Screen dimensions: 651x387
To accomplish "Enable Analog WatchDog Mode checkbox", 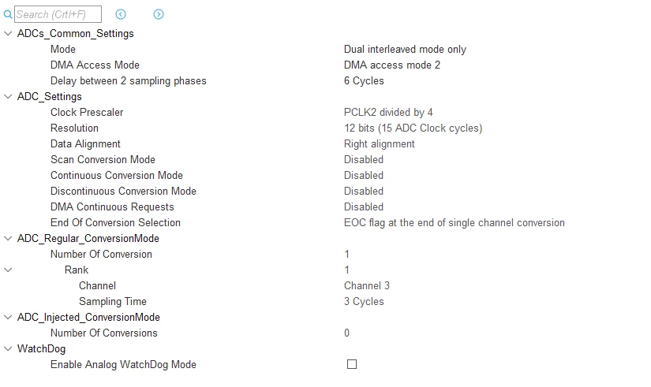I will tap(352, 364).
